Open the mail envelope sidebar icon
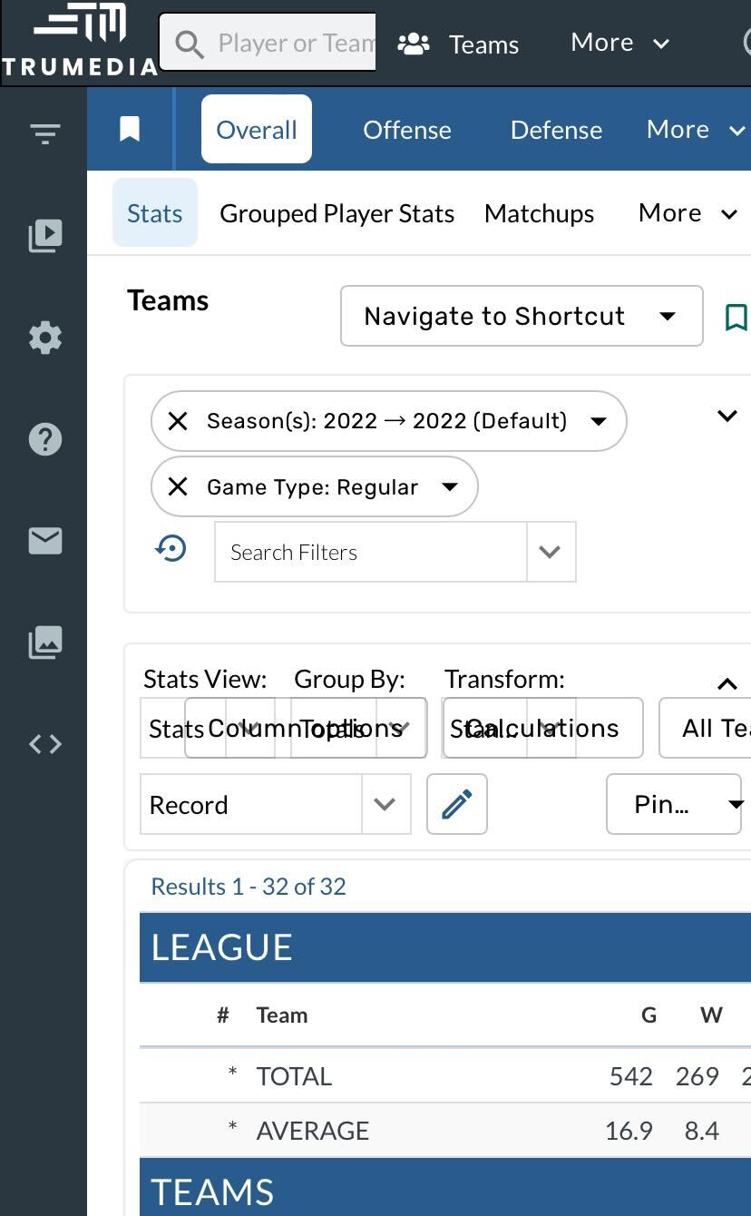Image resolution: width=751 pixels, height=1216 pixels. (x=44, y=541)
